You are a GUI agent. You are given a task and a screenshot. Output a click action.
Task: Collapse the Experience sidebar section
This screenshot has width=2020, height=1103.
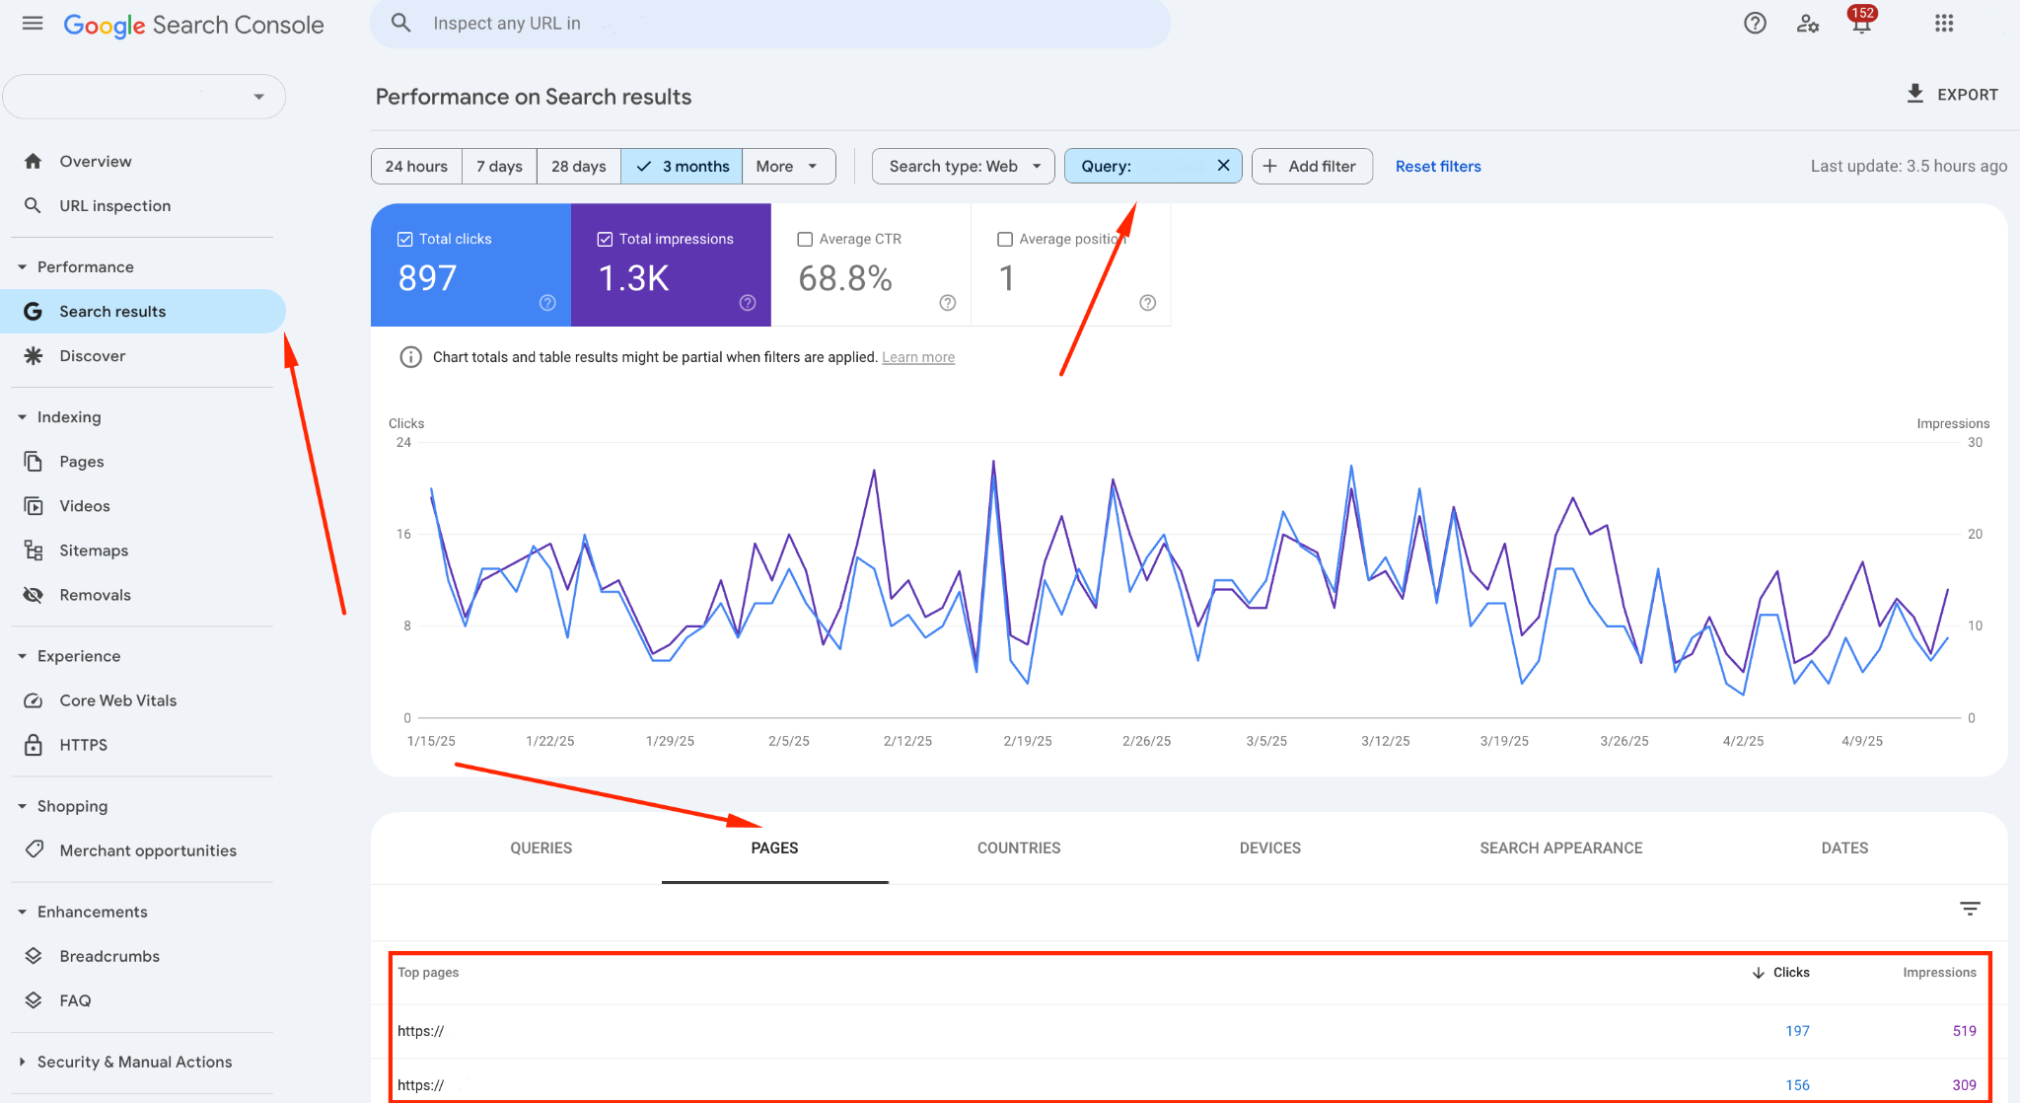tap(22, 655)
